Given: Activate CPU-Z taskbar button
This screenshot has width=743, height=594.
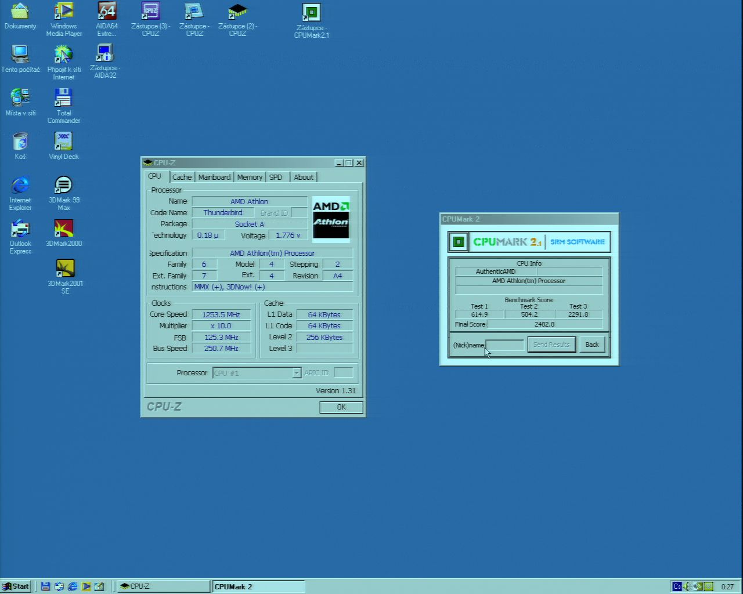Looking at the screenshot, I should pos(163,586).
